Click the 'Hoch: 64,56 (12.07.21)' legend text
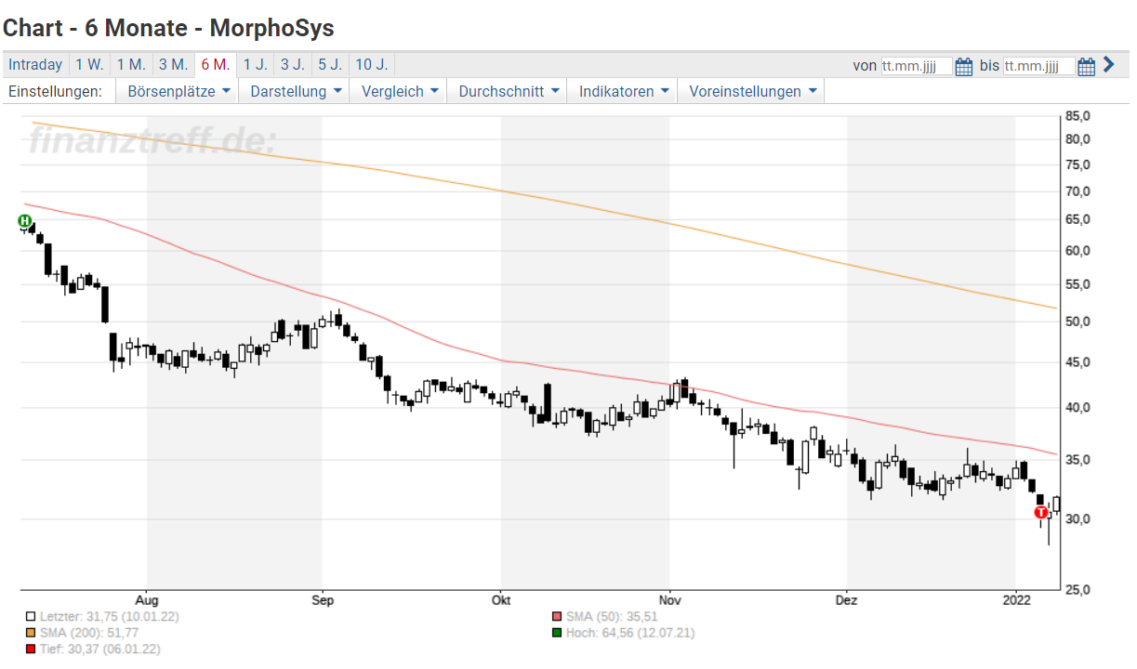The height and width of the screenshot is (669, 1137). 630,633
